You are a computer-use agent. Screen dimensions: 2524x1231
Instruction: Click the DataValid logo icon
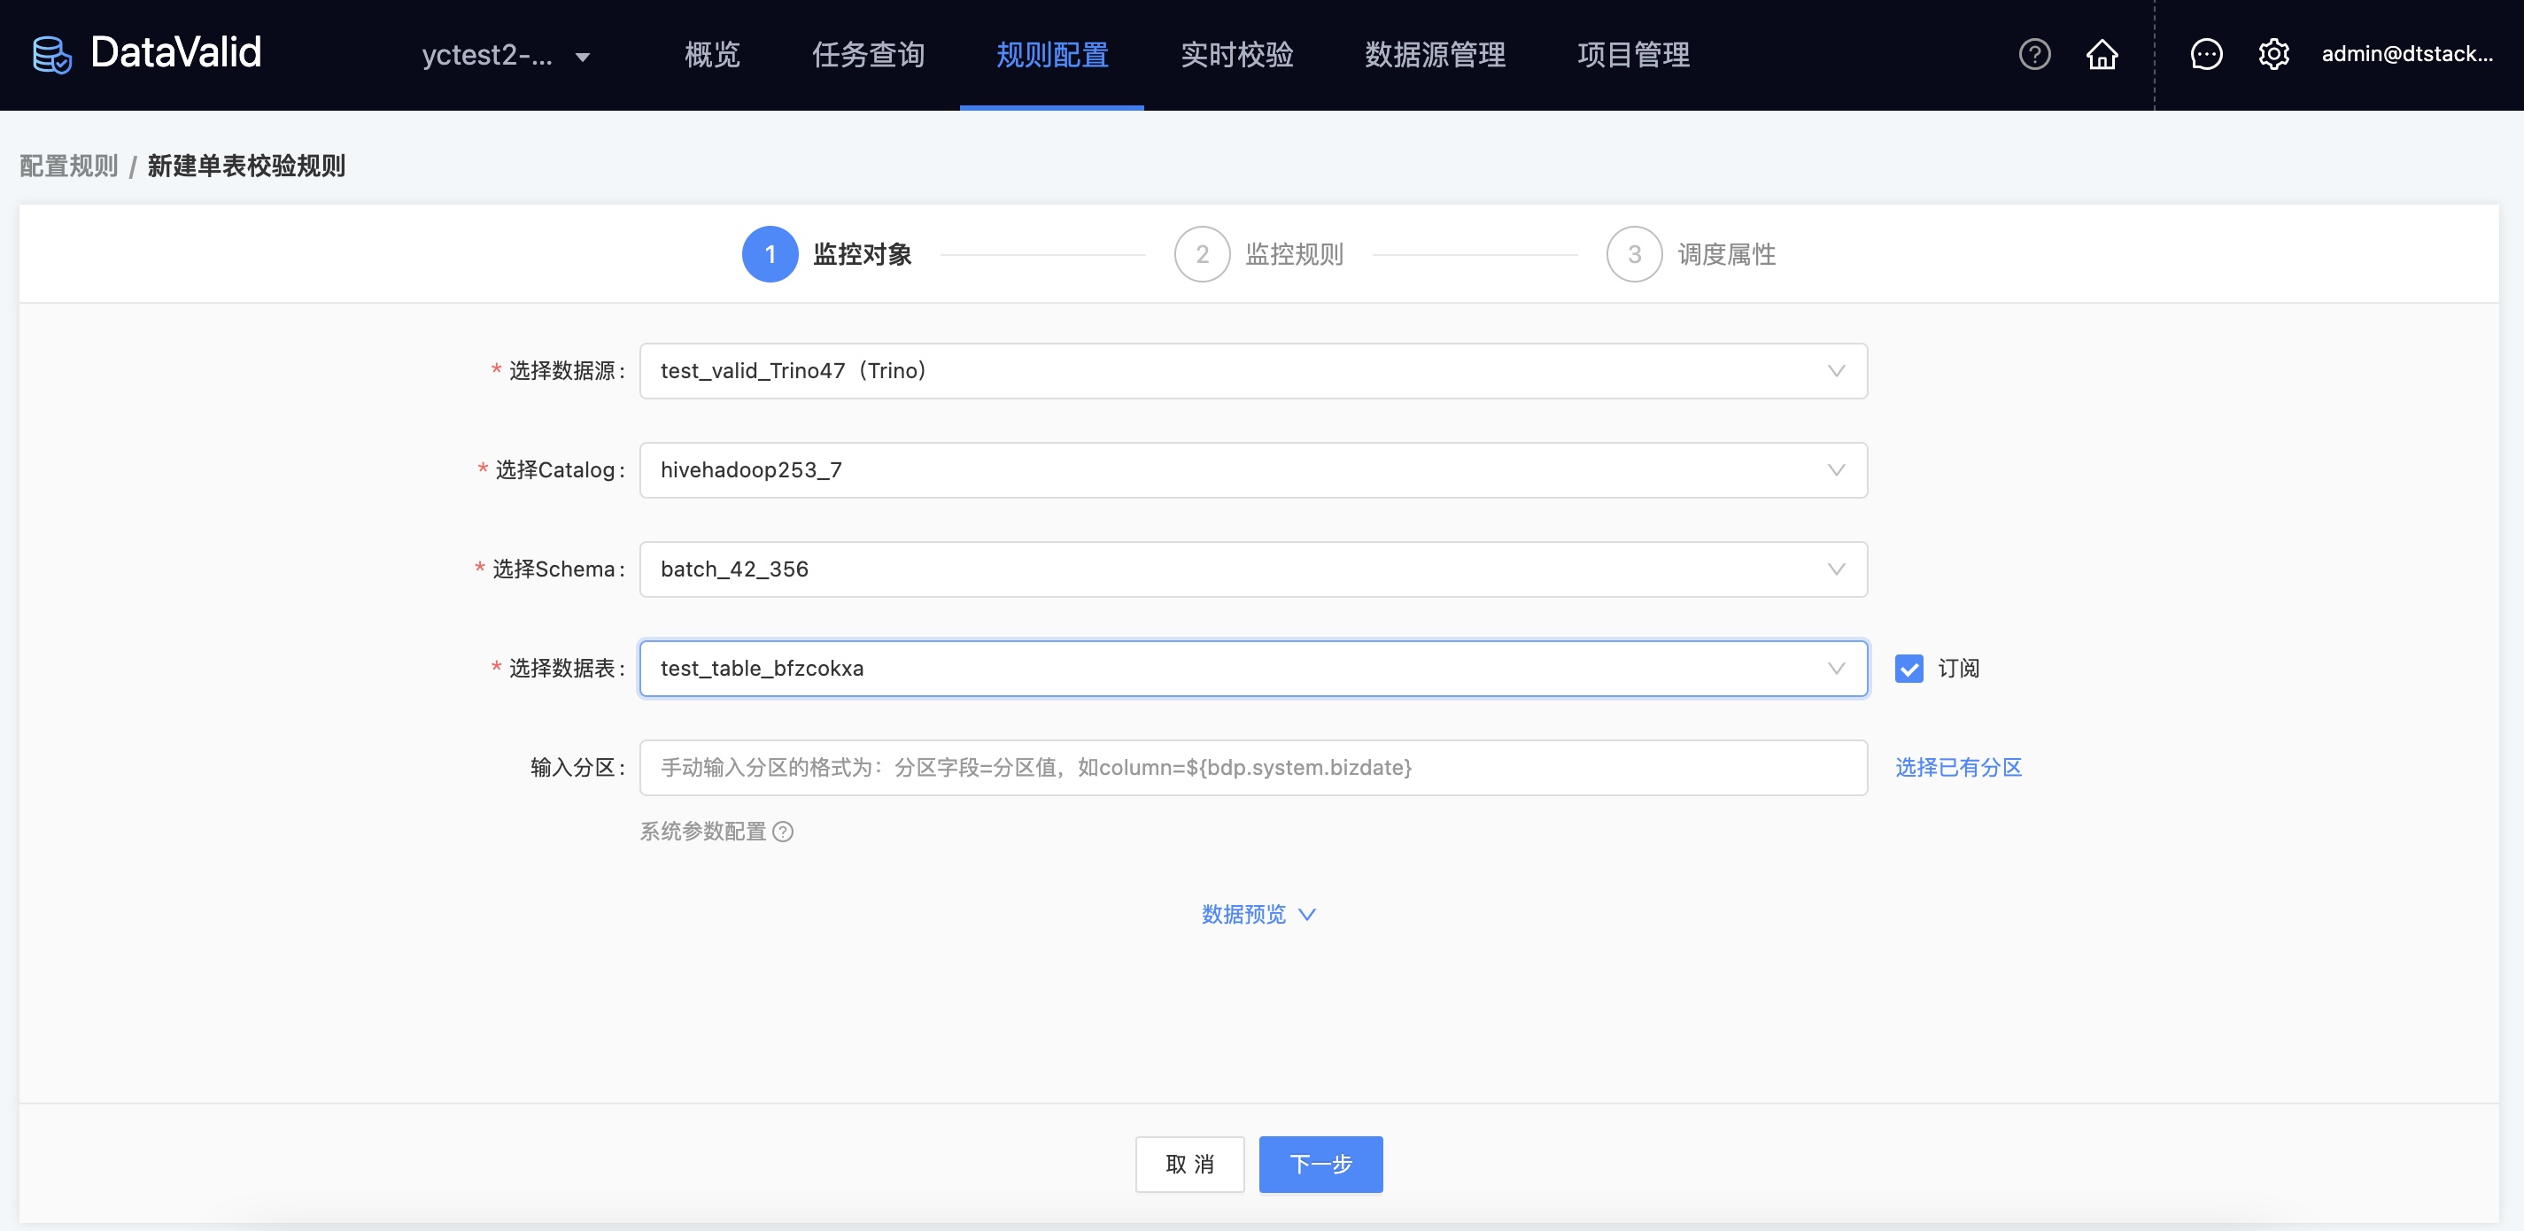click(x=52, y=55)
